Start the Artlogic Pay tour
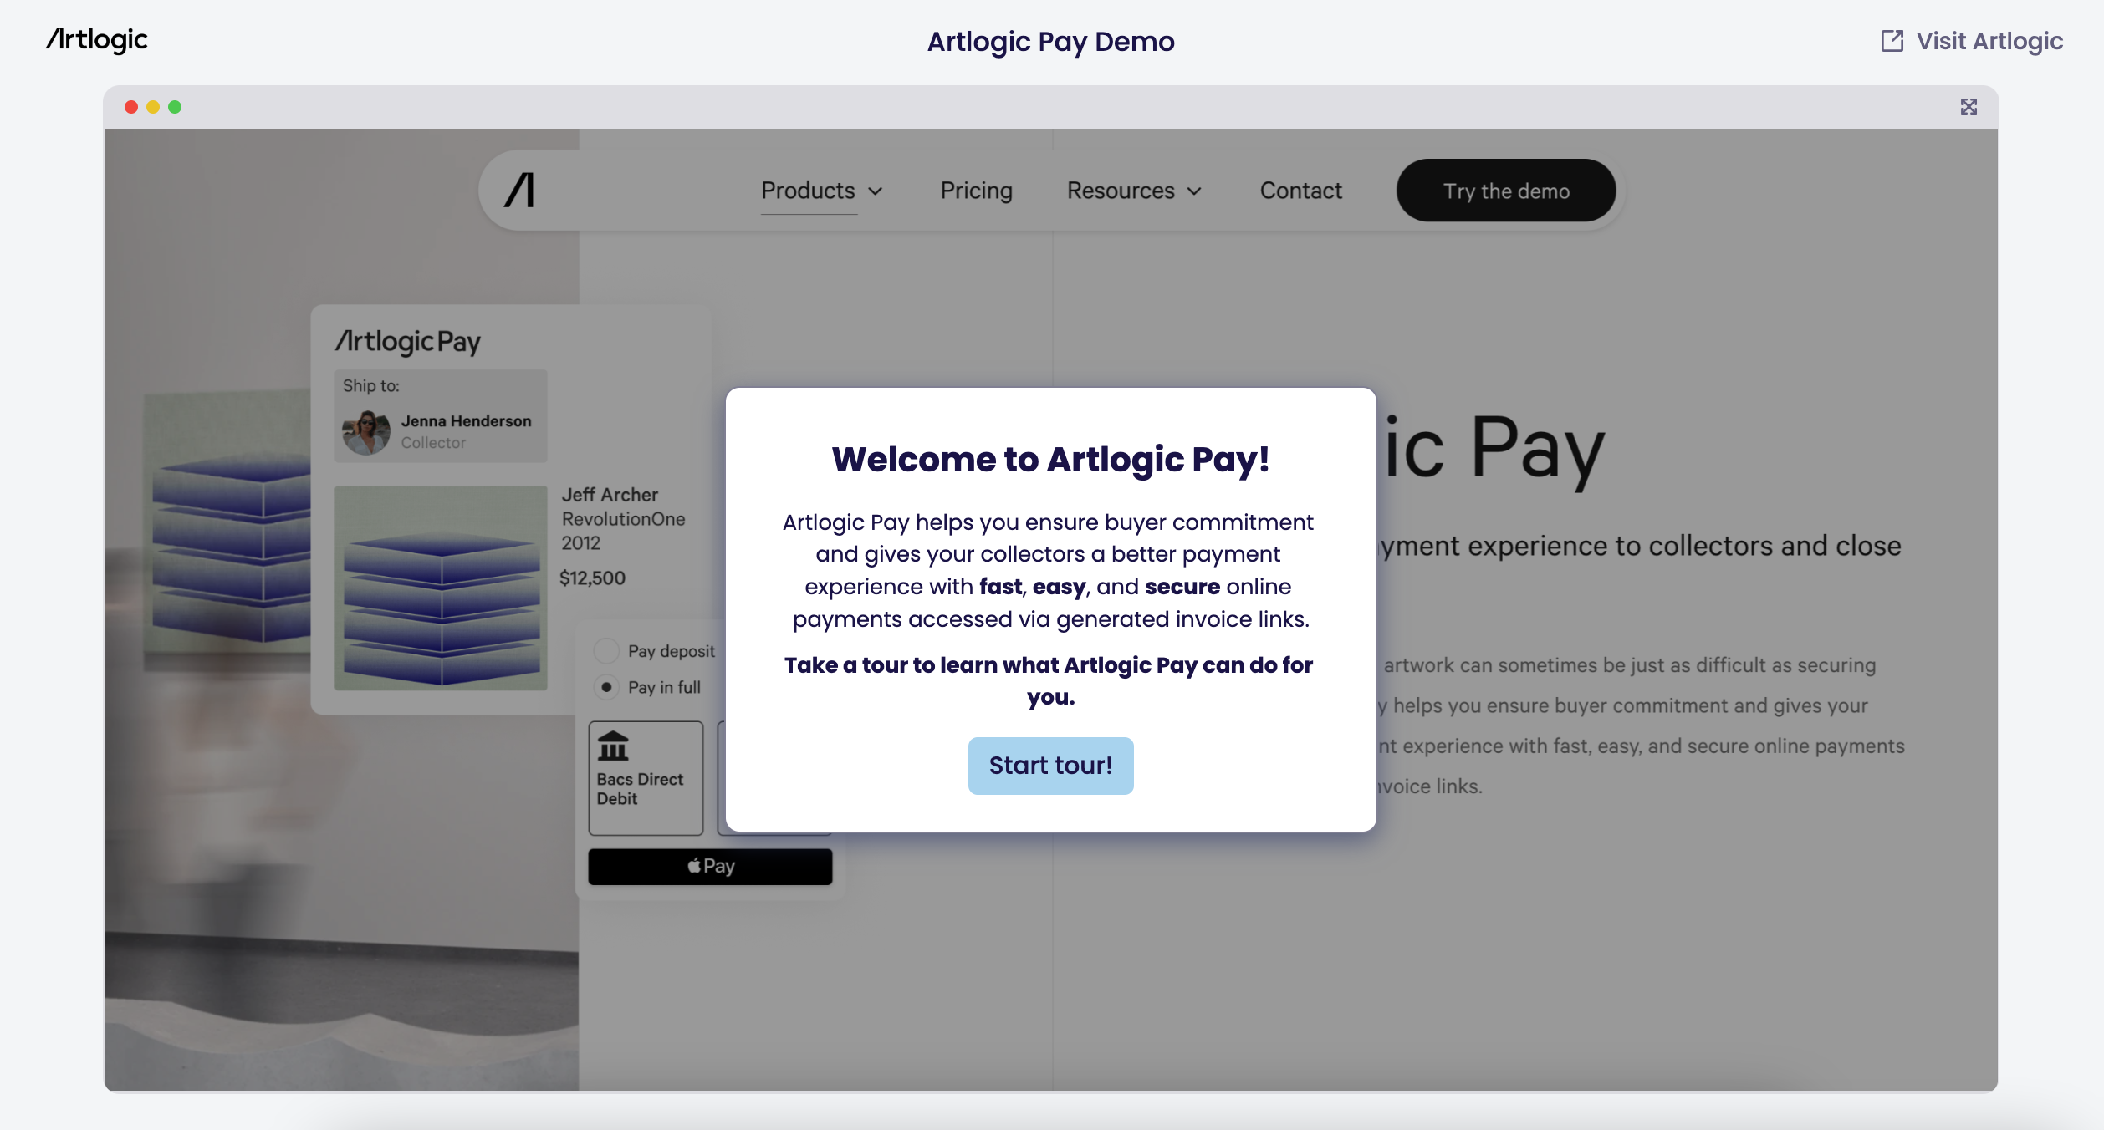Viewport: 2104px width, 1130px height. 1050,766
